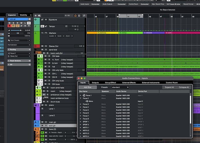Toggle the Monitor speaker button in Inspector

tap(13, 26)
